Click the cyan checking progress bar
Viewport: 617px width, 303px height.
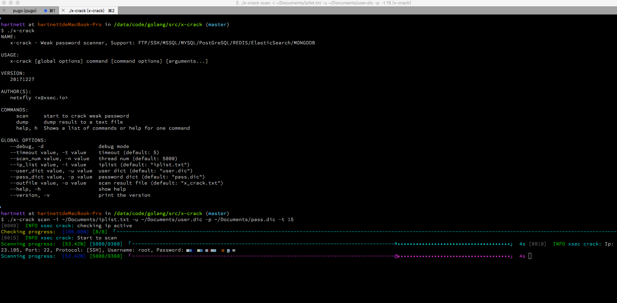365,232
